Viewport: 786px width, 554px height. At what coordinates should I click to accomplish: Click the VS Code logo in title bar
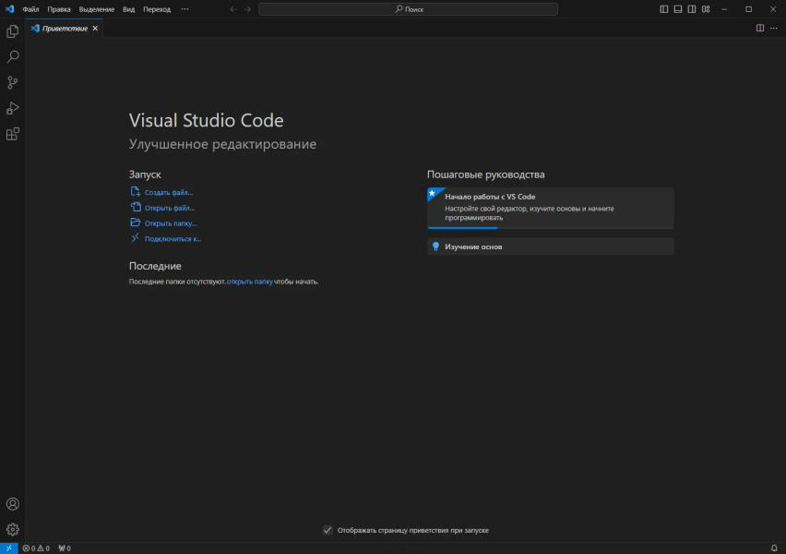[10, 9]
